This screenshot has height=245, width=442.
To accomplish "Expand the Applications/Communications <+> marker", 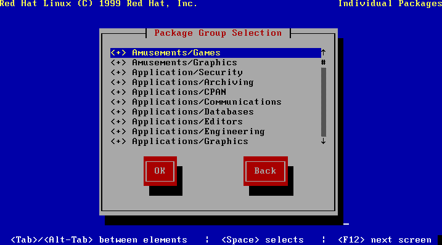I will 118,102.
